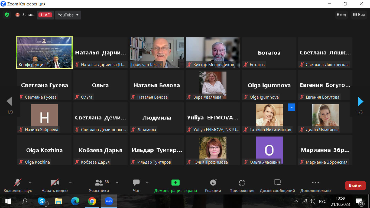
Task: Click the red LIVE indicator badge
Action: [x=45, y=15]
